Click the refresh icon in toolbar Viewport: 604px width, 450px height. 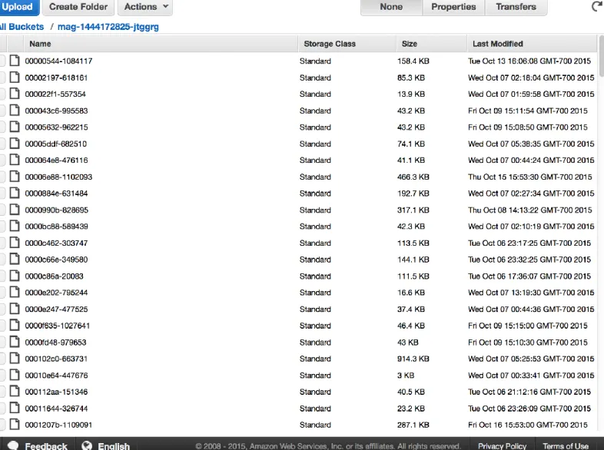(596, 7)
